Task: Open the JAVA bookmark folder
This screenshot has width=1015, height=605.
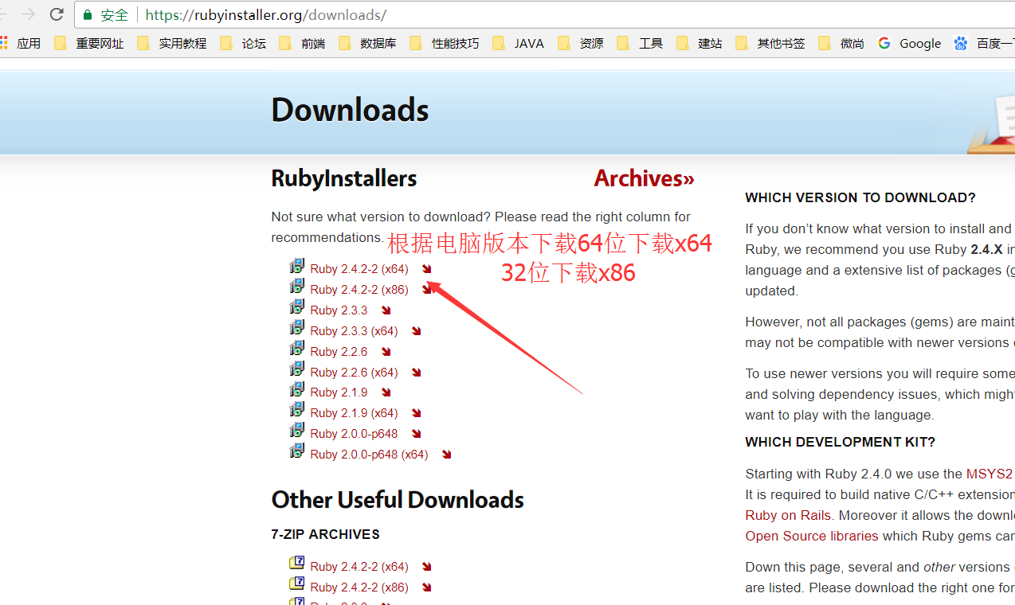Action: pyautogui.click(x=519, y=43)
